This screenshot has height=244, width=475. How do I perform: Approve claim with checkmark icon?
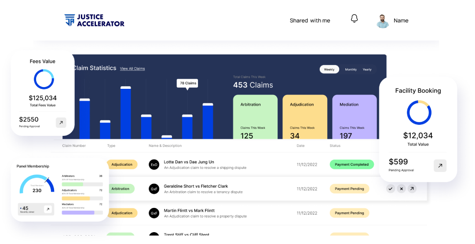(x=390, y=189)
